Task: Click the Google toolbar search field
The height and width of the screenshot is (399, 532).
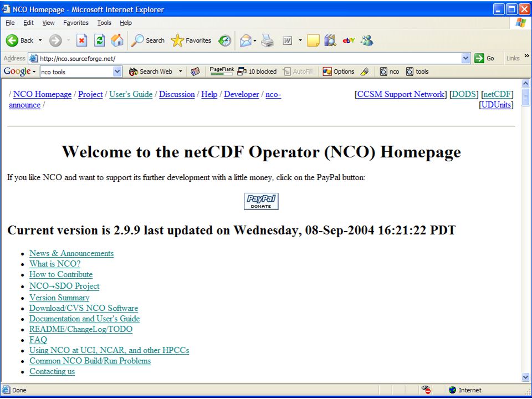Action: [x=76, y=72]
